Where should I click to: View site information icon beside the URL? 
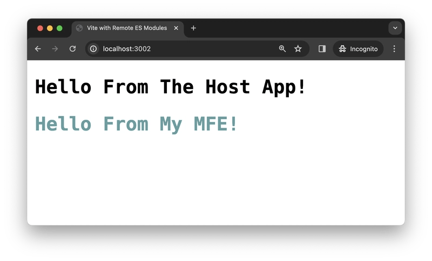[x=93, y=49]
